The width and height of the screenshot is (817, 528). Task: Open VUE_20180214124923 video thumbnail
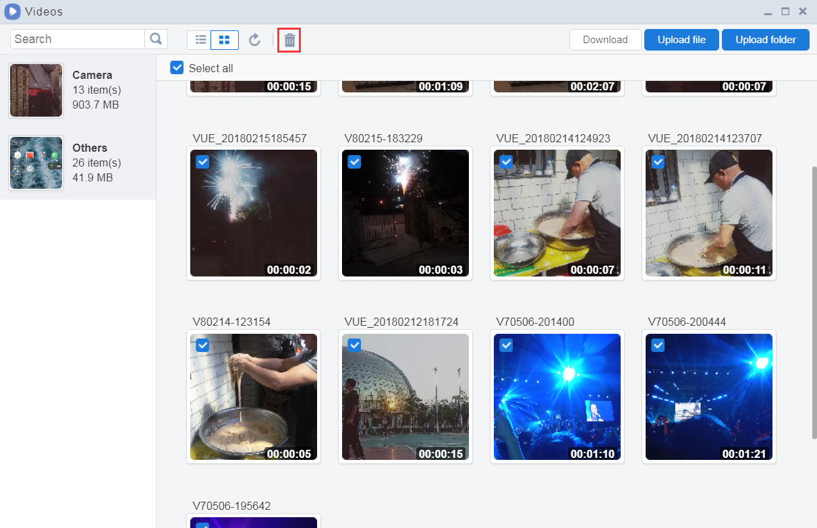tap(557, 213)
